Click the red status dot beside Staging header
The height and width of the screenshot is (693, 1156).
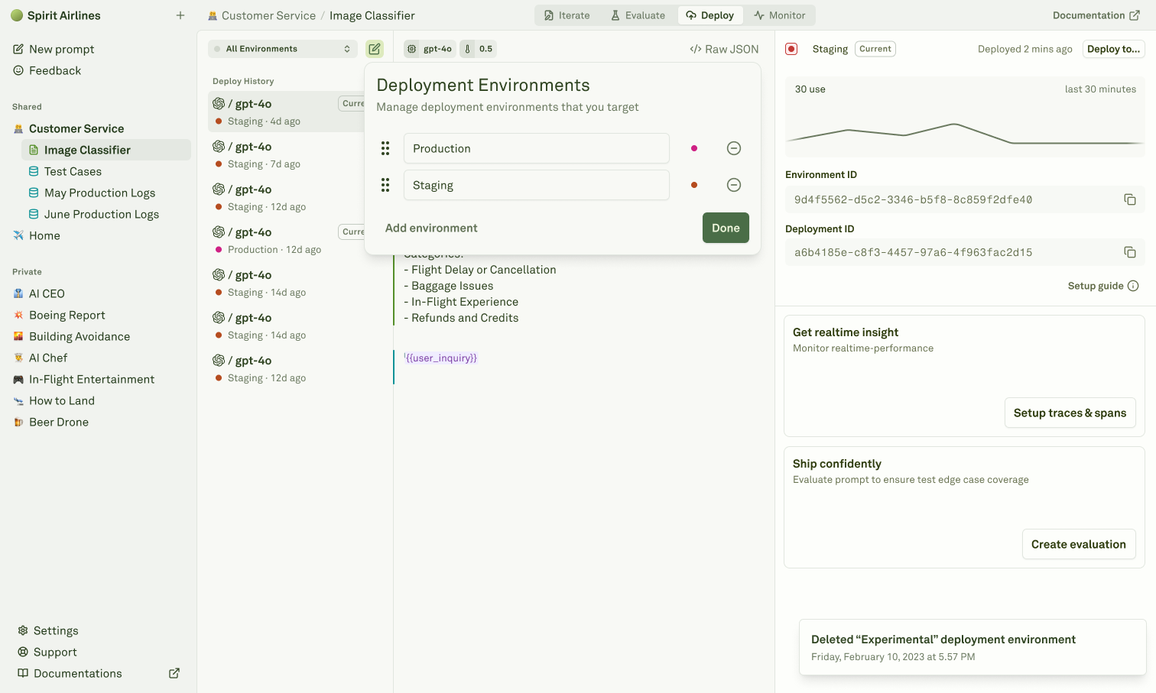pyautogui.click(x=791, y=48)
